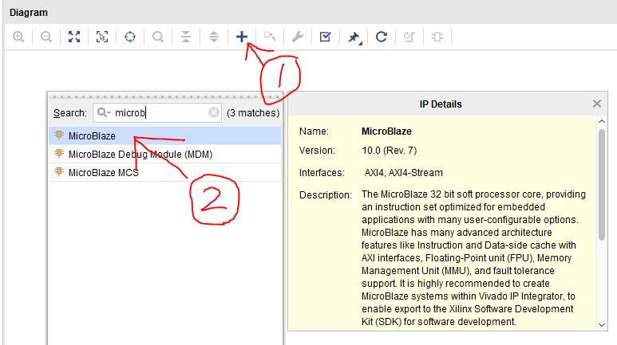Click the Zoom In toolbar icon
Screen dimensions: 617x345
point(18,37)
